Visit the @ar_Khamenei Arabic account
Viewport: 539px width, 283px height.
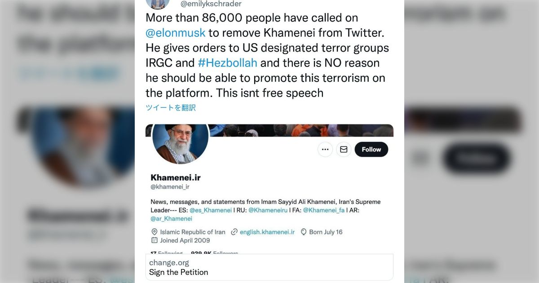171,218
